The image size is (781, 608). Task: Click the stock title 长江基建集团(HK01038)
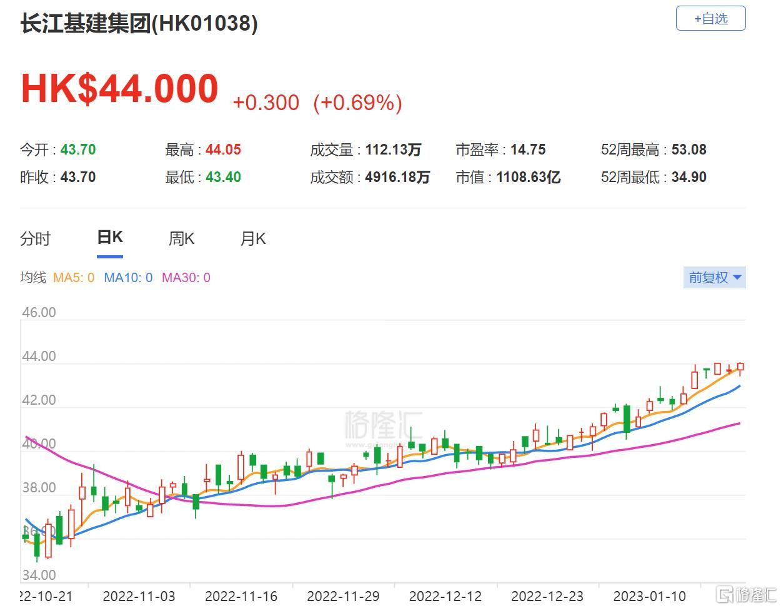click(x=139, y=24)
